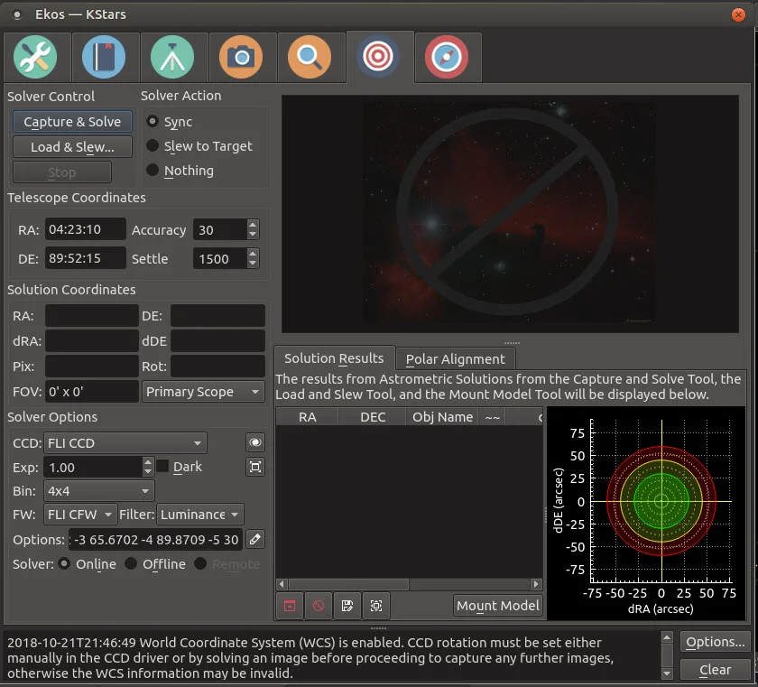Open the FLI CFW filter wheel dropdown
The width and height of the screenshot is (758, 687).
coord(80,515)
